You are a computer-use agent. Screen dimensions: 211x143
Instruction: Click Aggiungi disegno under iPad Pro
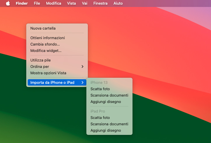(x=106, y=130)
